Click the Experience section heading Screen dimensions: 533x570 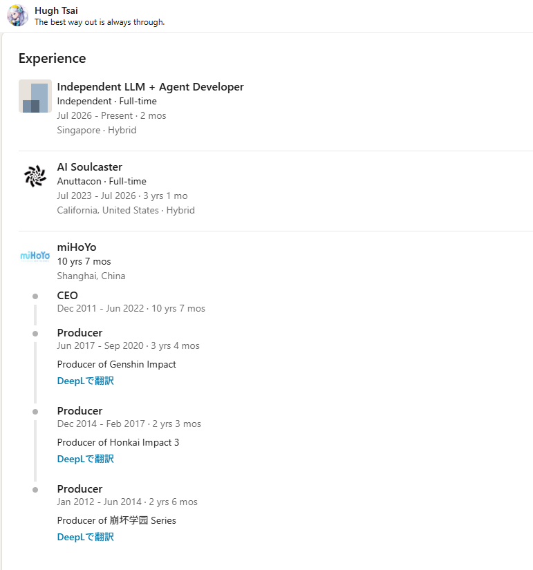pos(53,59)
